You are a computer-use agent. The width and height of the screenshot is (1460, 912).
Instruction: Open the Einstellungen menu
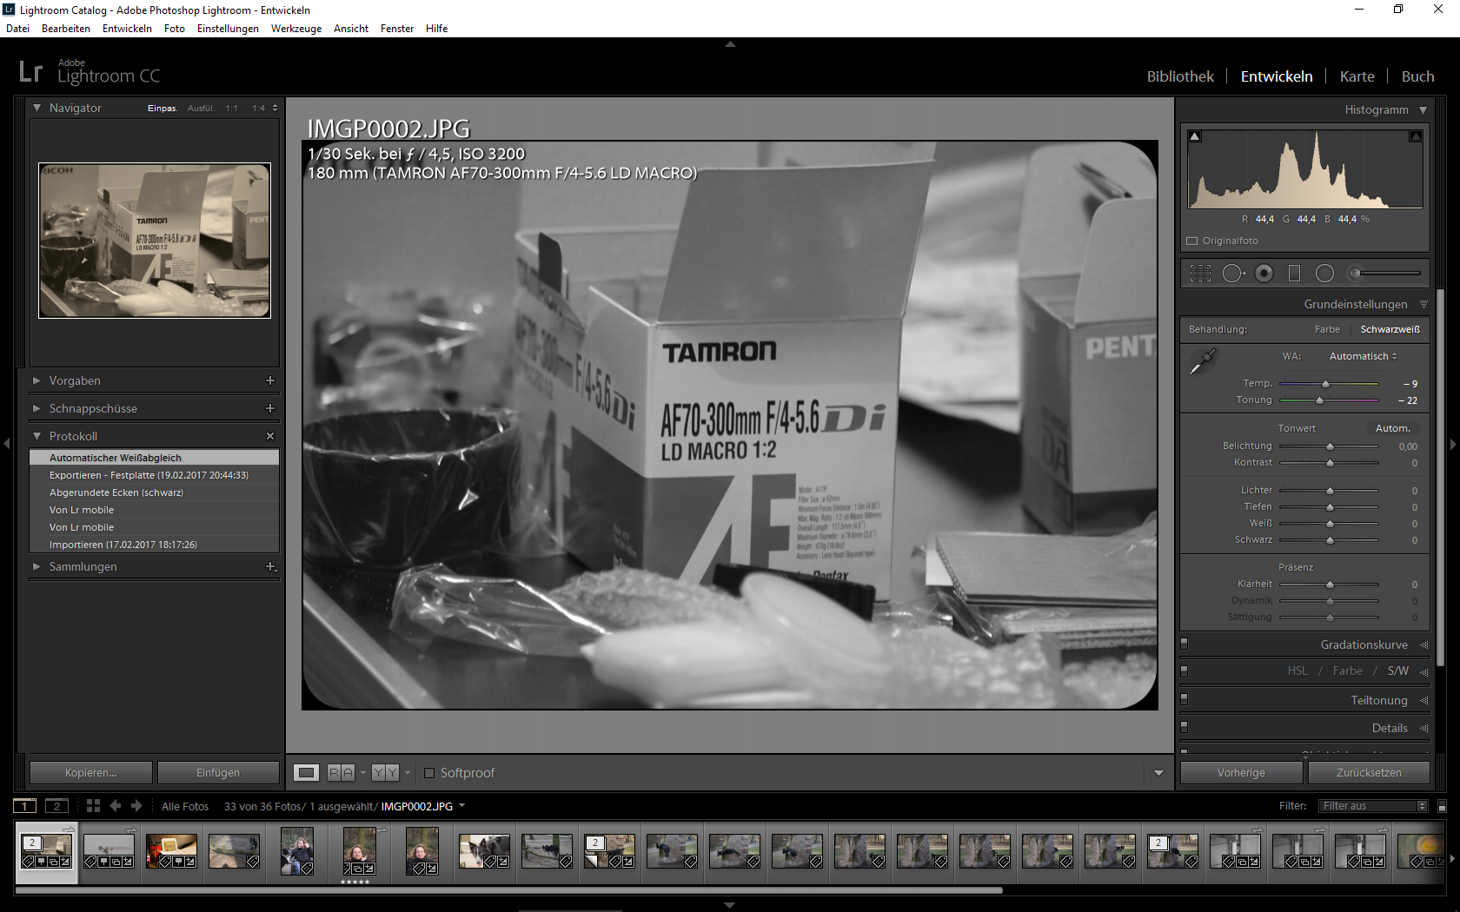[228, 29]
